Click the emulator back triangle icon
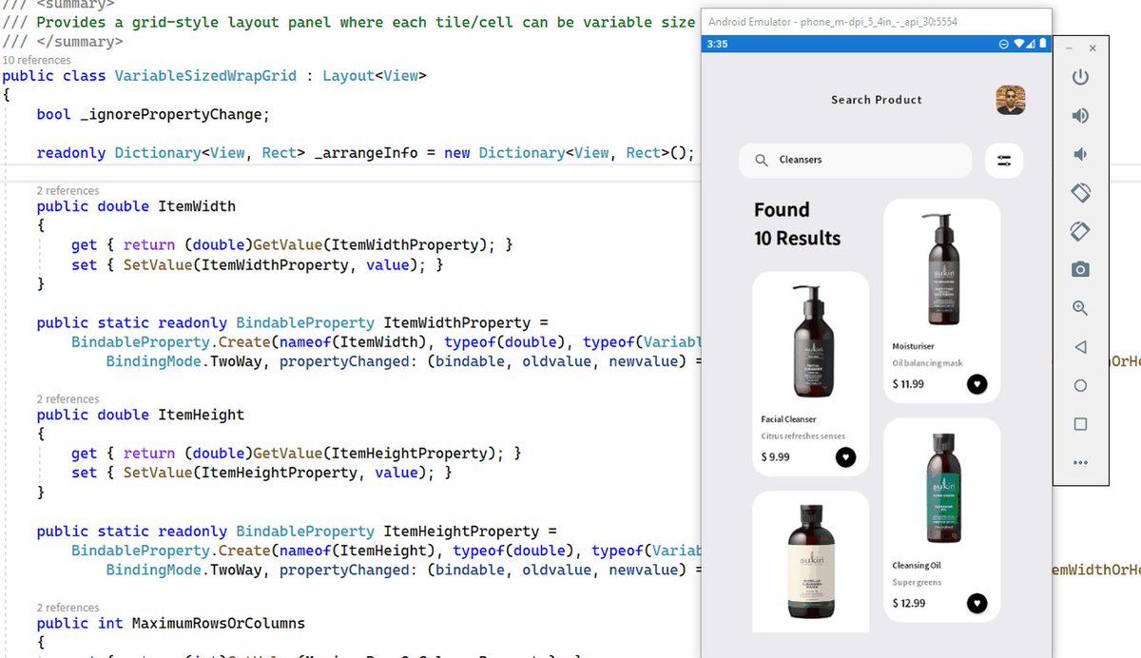Image resolution: width=1141 pixels, height=658 pixels. [1080, 347]
